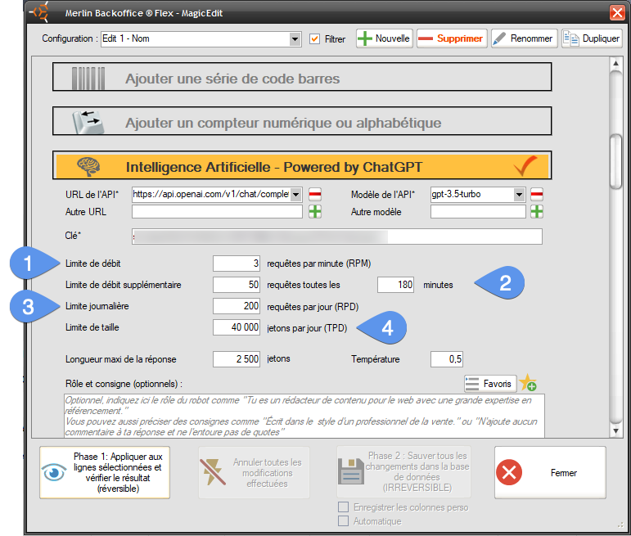Close the MagicEdit window
The width and height of the screenshot is (631, 536).
click(617, 12)
